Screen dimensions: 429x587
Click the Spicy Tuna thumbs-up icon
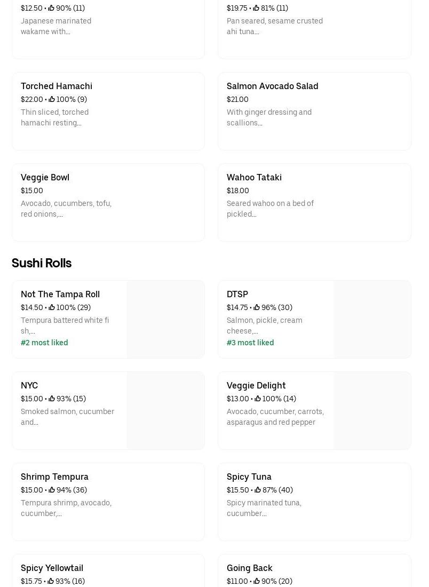pyautogui.click(x=258, y=490)
